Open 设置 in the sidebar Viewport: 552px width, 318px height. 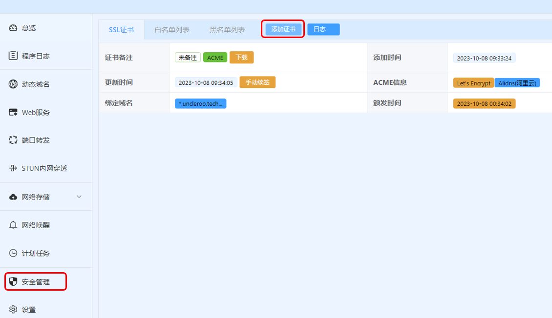click(x=29, y=310)
